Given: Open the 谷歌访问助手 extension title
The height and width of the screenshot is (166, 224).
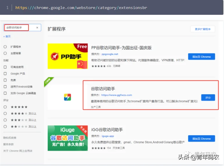Looking at the screenshot, I should [103, 89].
